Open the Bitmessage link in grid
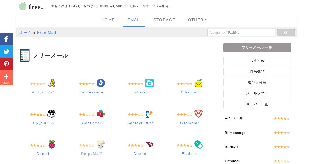Screen dimensions: 313x164 [x=92, y=92]
